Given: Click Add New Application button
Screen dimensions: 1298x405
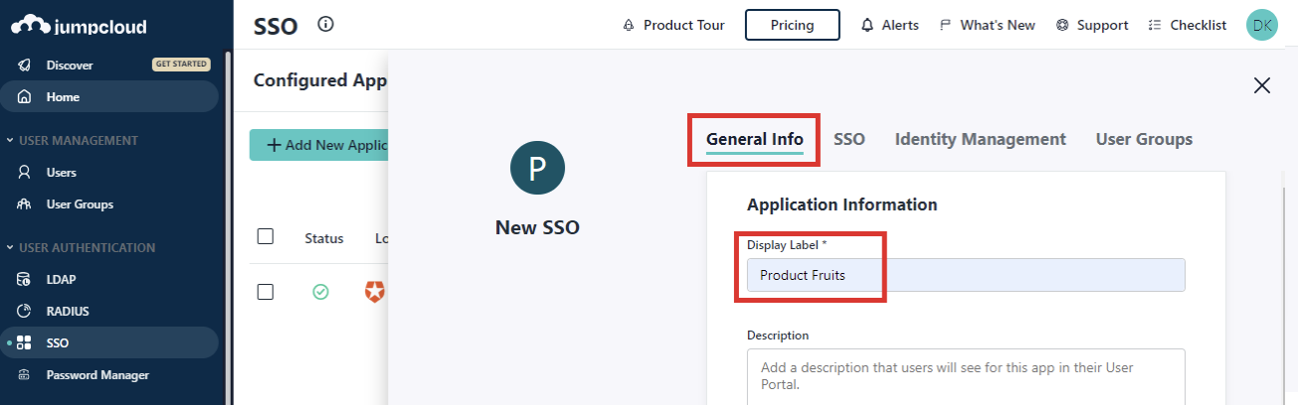Looking at the screenshot, I should pyautogui.click(x=318, y=145).
